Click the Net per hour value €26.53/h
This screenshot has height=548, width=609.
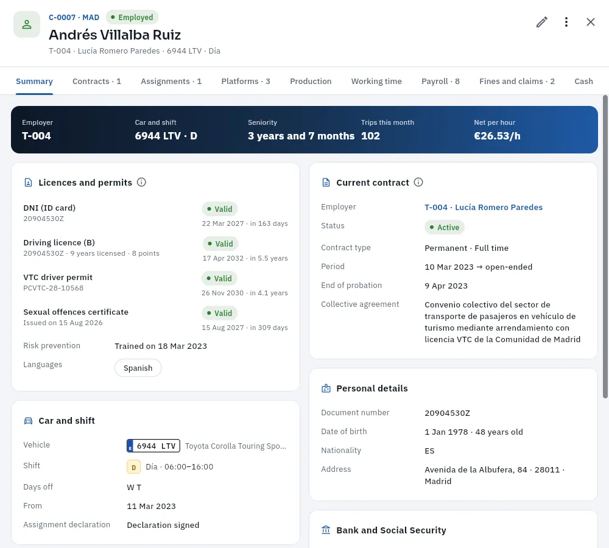click(x=497, y=136)
